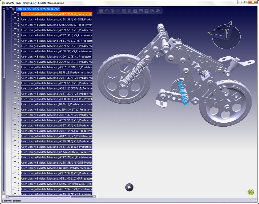Click the tree vertical scrollbar up arrow
The width and height of the screenshot is (259, 204).
pos(3,8)
